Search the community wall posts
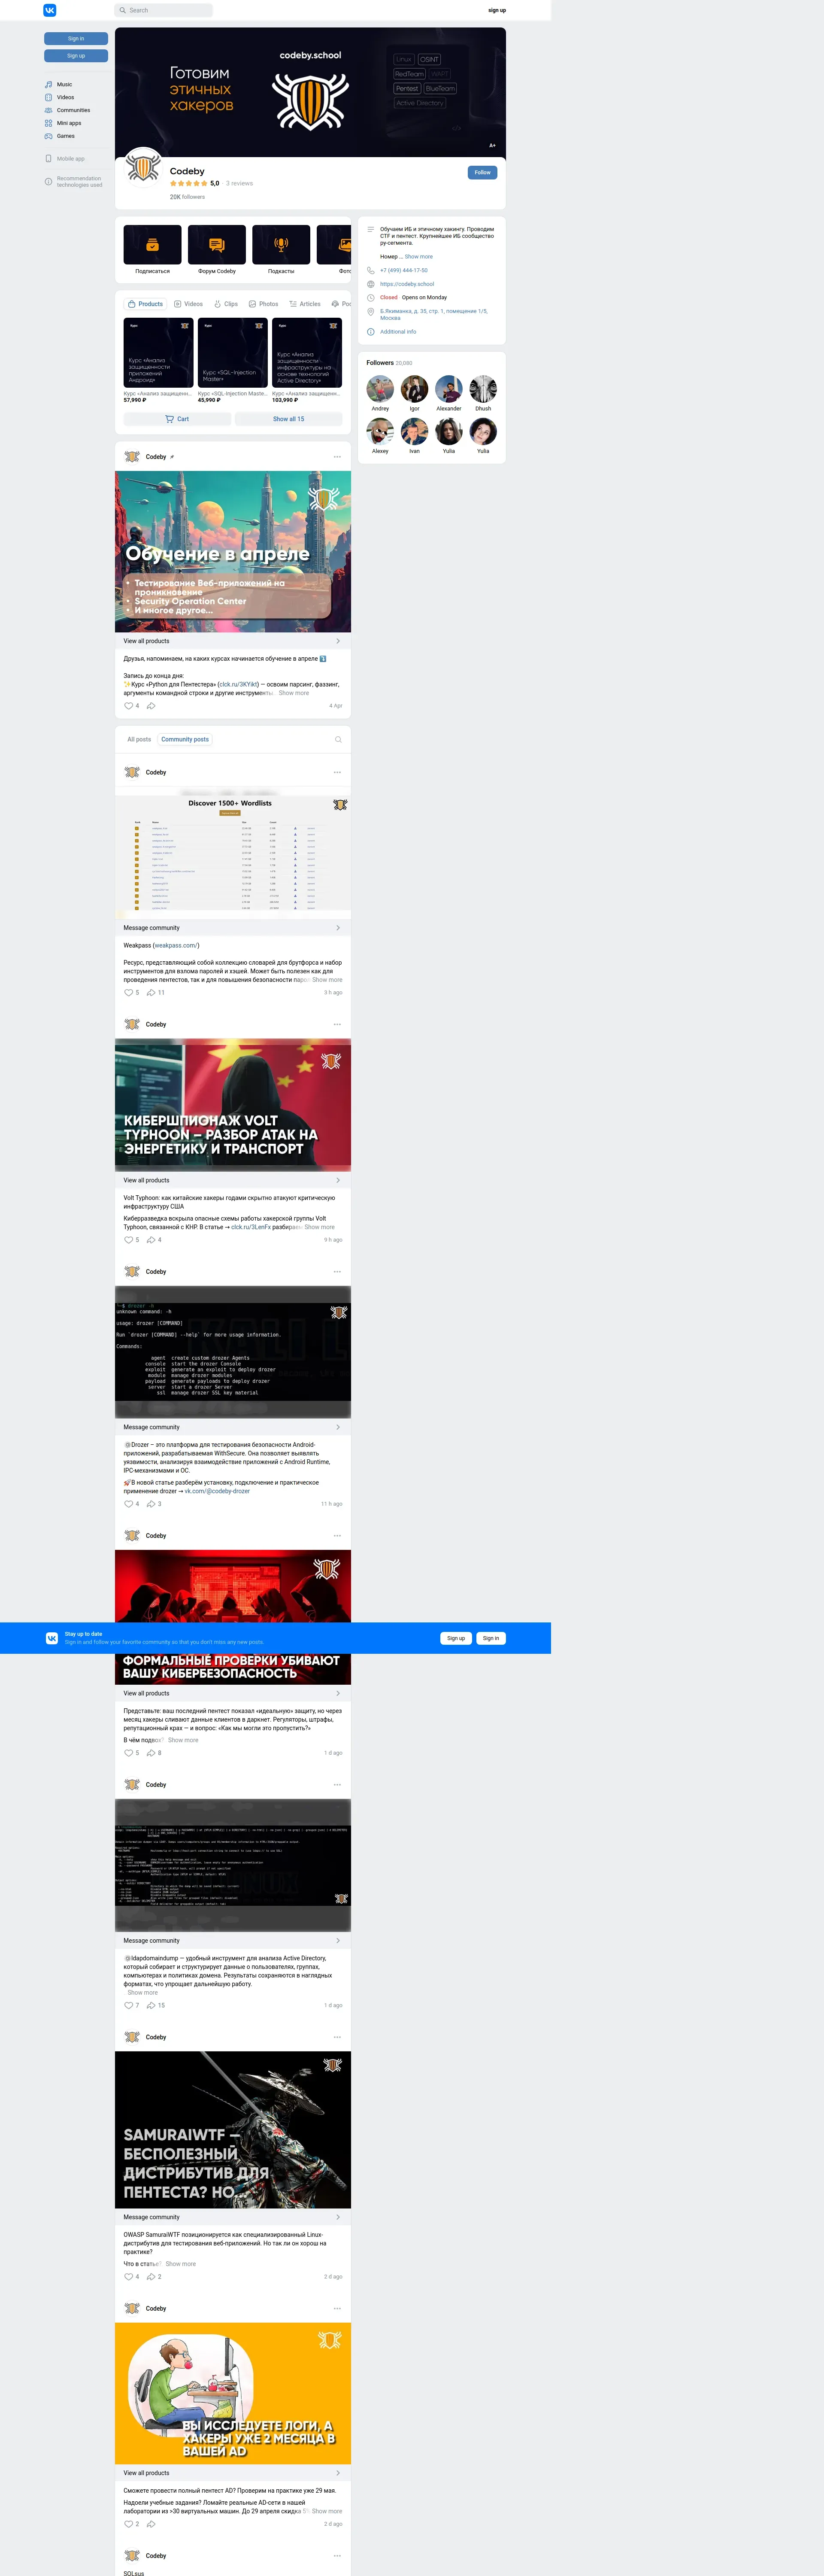The image size is (824, 2576). (x=338, y=740)
